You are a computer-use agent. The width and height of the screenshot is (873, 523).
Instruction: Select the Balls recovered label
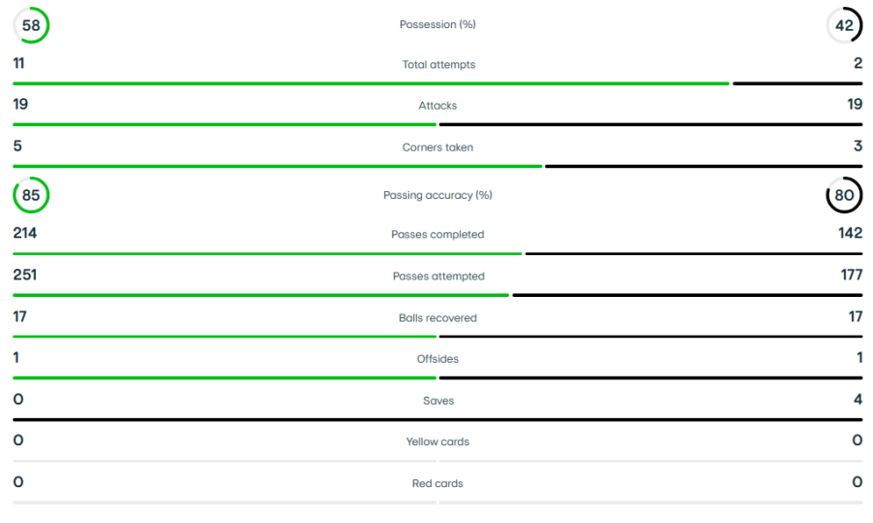click(437, 318)
